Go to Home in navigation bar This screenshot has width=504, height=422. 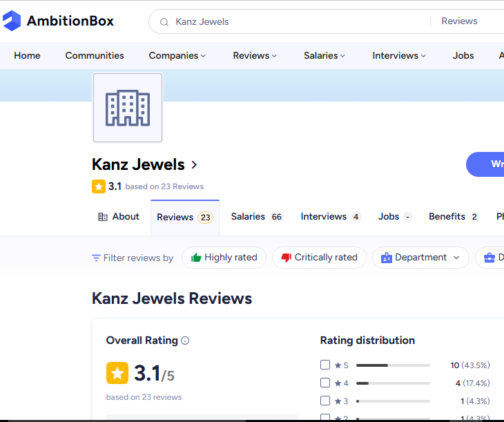[27, 56]
